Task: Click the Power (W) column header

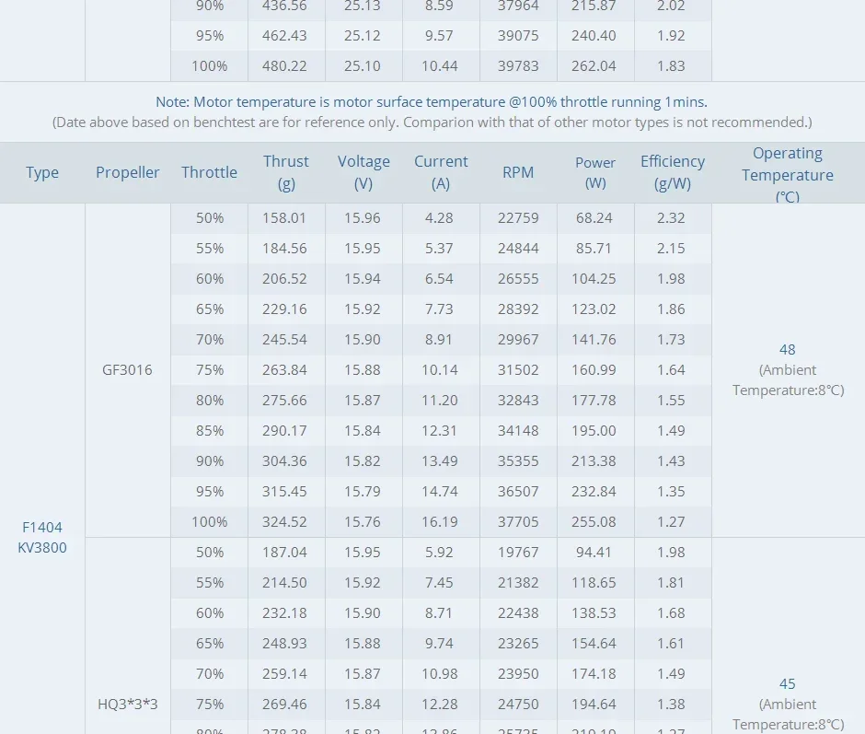Action: (595, 172)
